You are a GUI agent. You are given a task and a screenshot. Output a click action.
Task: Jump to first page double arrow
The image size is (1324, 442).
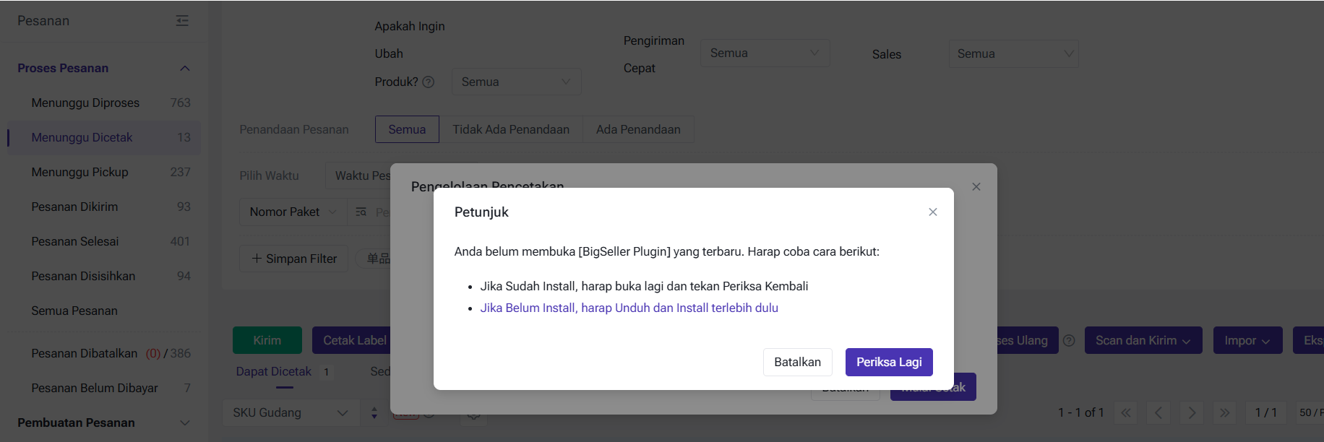coord(1125,412)
